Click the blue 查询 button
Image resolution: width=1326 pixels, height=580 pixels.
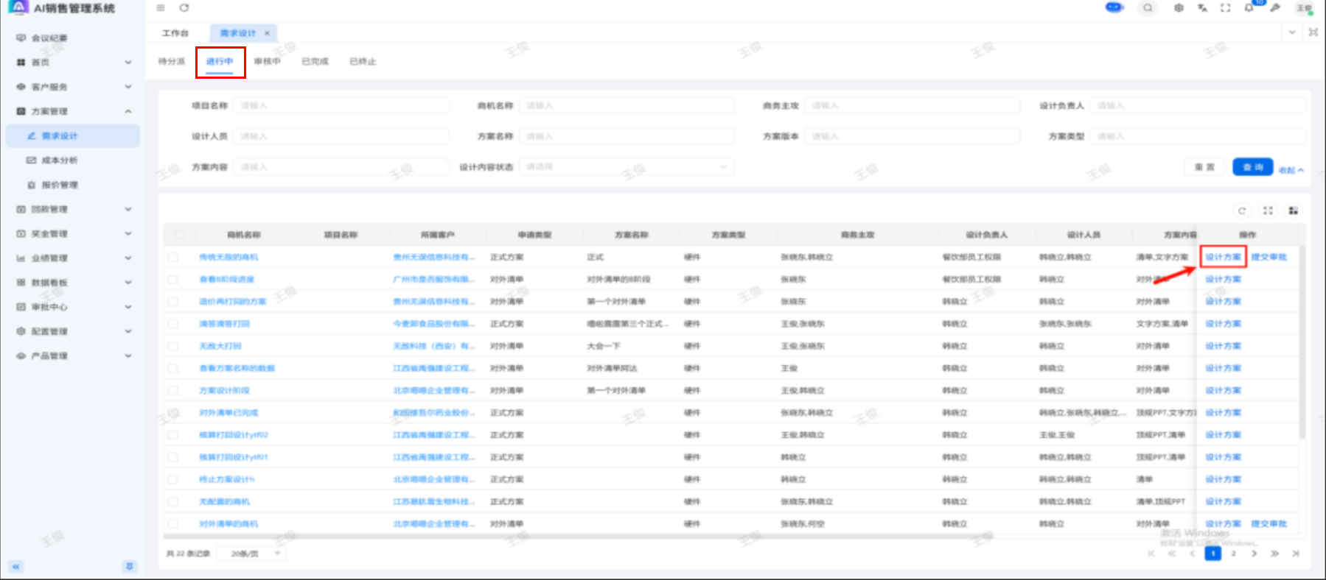[1252, 167]
